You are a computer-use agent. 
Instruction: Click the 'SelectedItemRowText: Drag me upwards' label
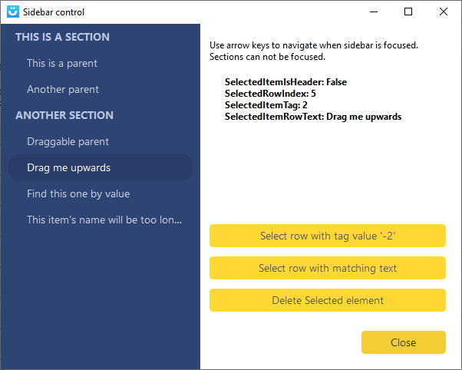pos(313,117)
